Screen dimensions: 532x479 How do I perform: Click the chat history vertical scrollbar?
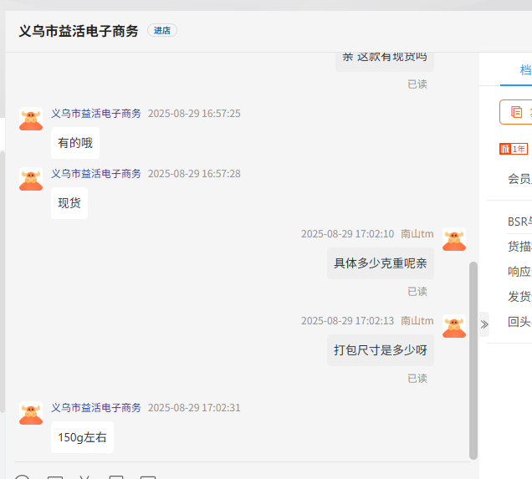[x=473, y=359]
